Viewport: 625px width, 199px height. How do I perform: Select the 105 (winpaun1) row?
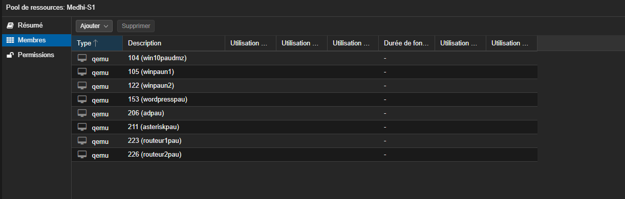[305, 72]
